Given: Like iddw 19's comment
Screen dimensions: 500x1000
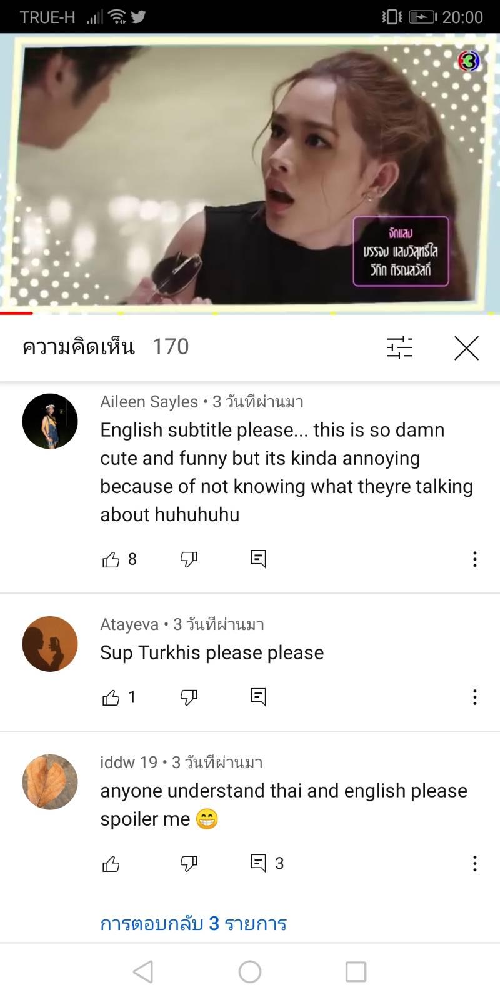Looking at the screenshot, I should [x=111, y=864].
